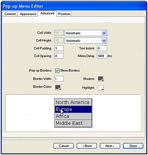Toggle the Show Borders checkbox

(57, 70)
